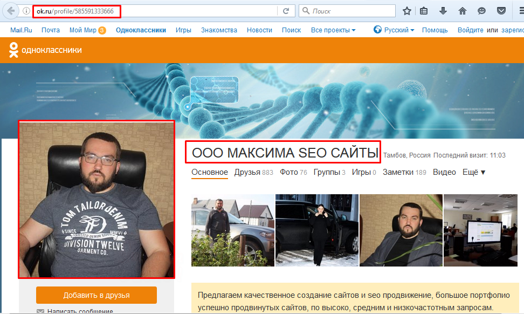This screenshot has width=524, height=314.
Task: Open Заметки 189 tab
Action: point(404,172)
